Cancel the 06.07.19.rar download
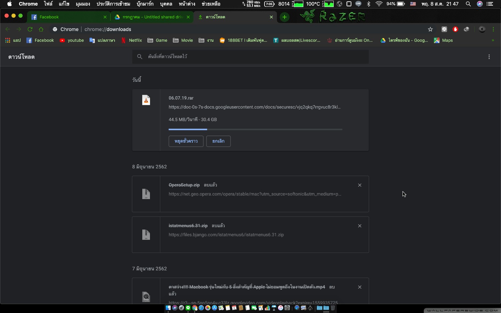This screenshot has height=313, width=501. 218,141
